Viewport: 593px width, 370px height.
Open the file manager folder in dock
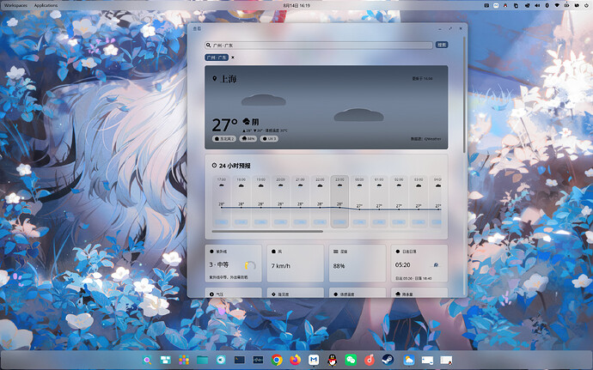point(202,361)
